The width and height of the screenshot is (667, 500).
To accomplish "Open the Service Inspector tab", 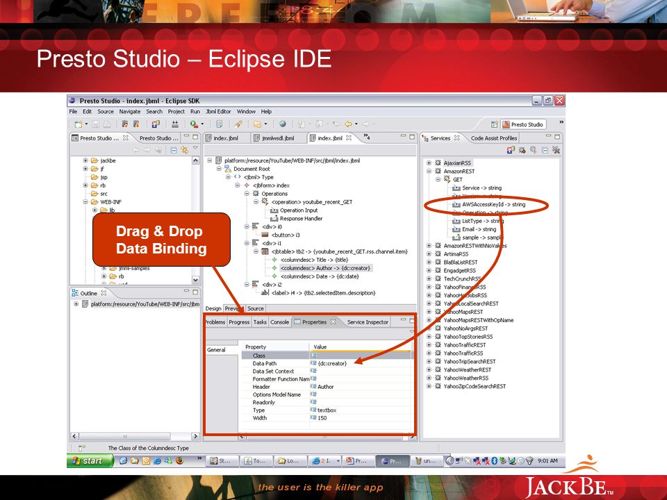I will [x=368, y=322].
